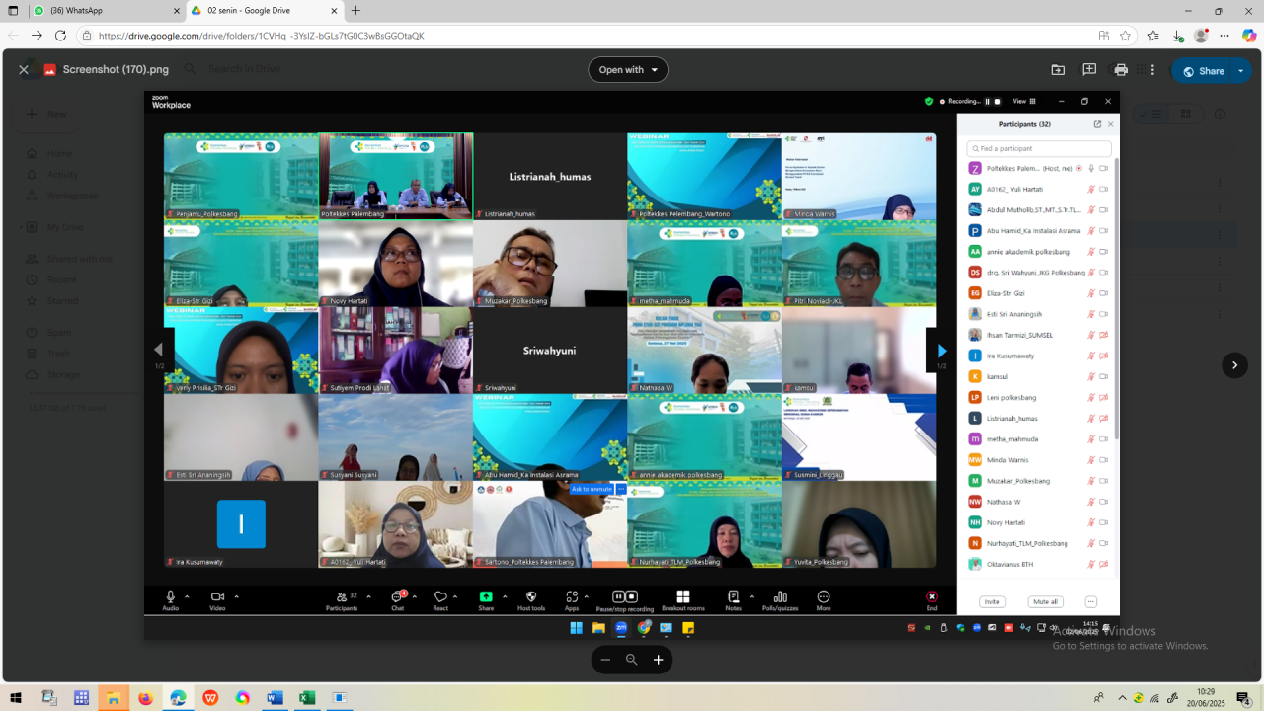Click the Add shortcut to Drive icon
The image size is (1264, 711).
pos(1058,70)
